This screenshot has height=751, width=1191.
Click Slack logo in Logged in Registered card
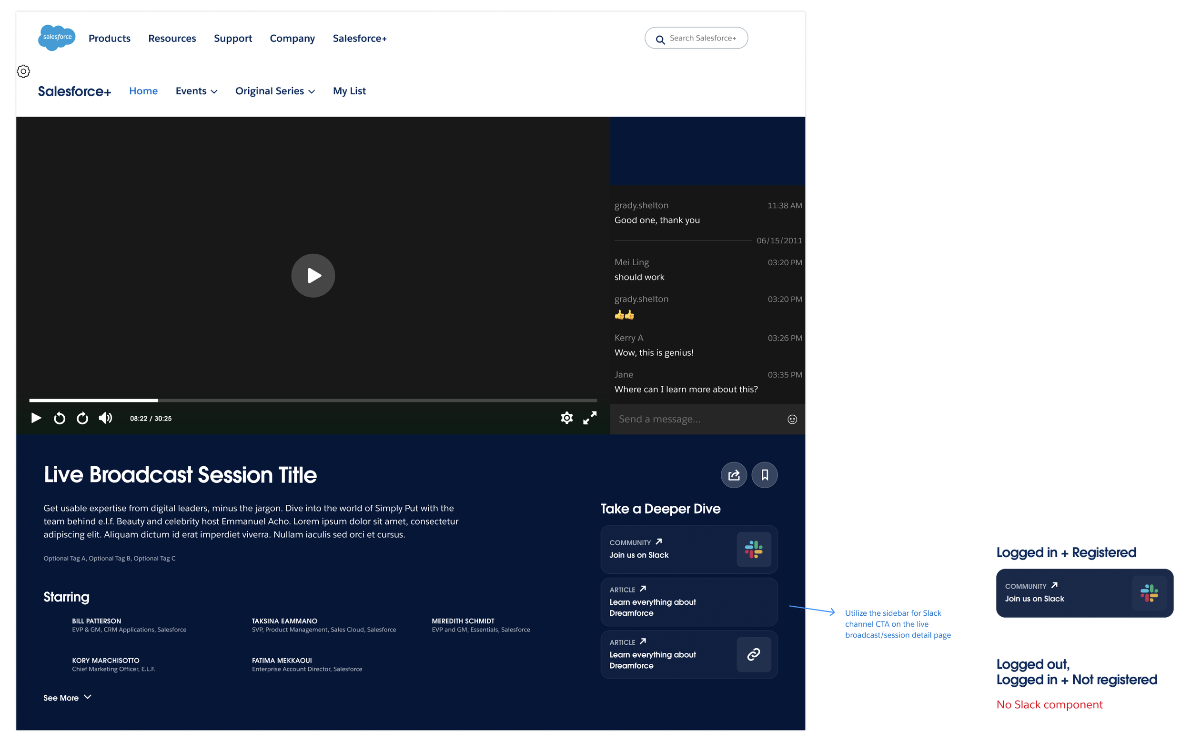(1150, 593)
